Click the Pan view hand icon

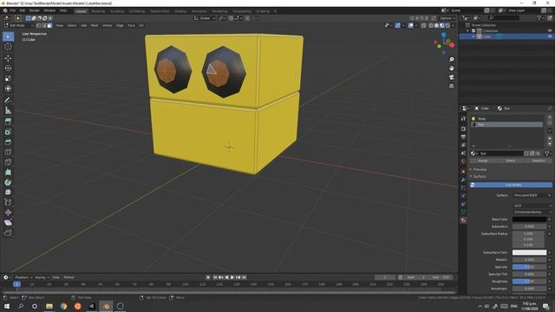pyautogui.click(x=451, y=68)
